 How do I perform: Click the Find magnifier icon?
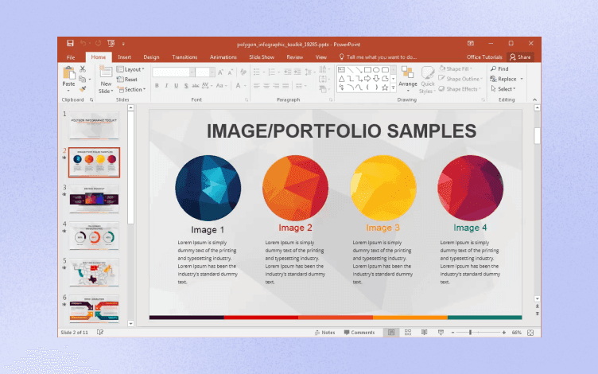tap(494, 68)
